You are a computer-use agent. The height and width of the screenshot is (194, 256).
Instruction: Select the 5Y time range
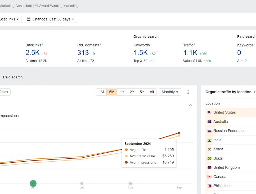point(142,92)
